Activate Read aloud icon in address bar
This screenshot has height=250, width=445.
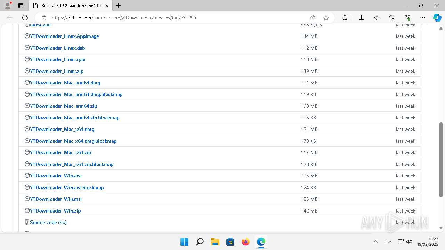click(x=312, y=18)
